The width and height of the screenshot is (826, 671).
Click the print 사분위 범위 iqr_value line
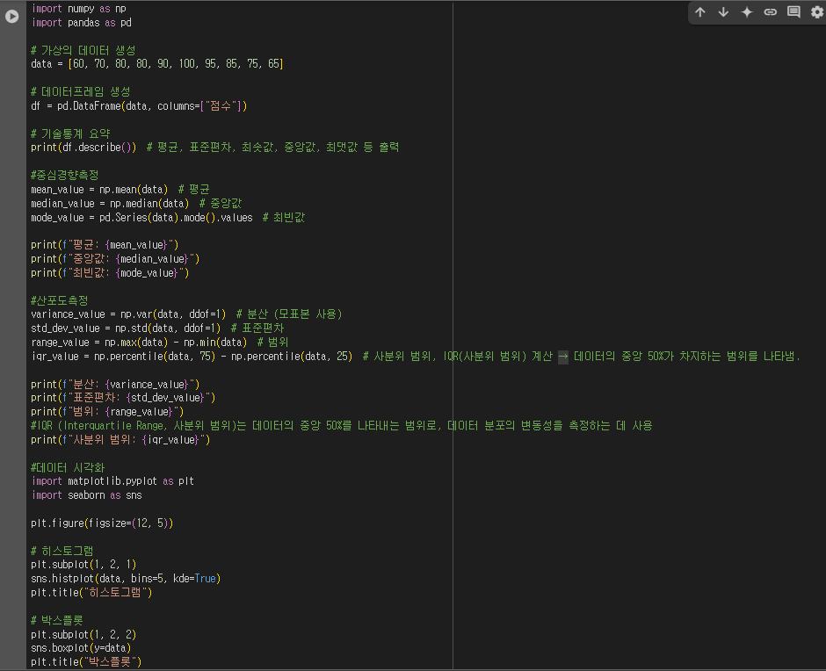click(120, 439)
